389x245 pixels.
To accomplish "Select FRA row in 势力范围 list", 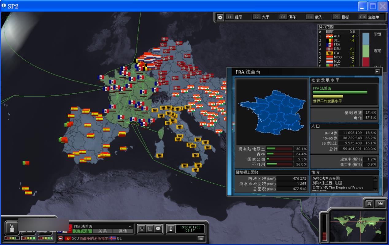I will click(x=337, y=45).
